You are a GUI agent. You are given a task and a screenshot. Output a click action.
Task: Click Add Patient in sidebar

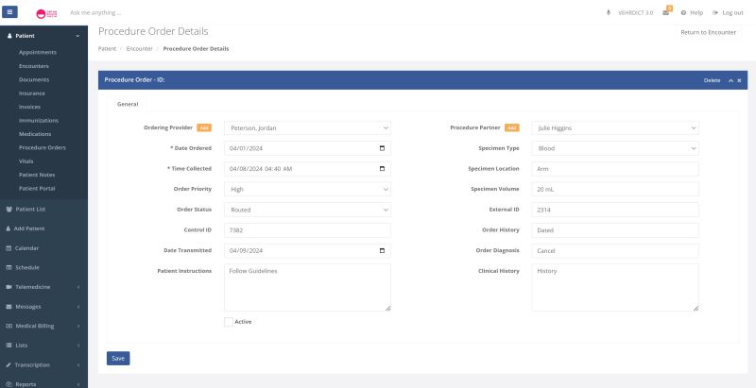point(29,228)
